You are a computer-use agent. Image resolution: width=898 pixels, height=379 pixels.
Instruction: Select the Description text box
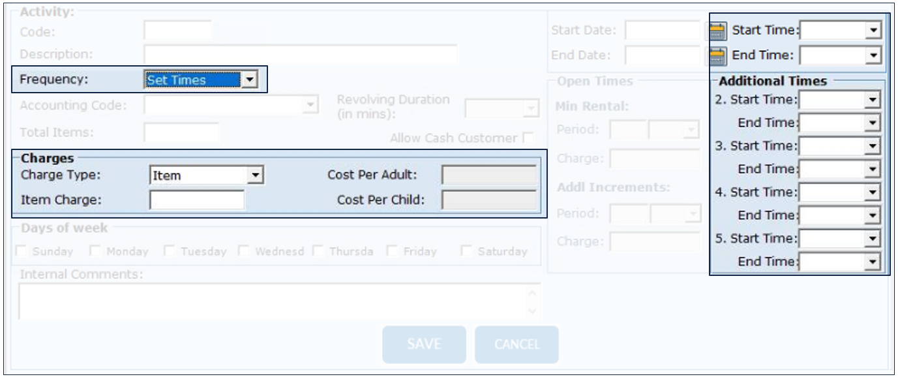point(300,54)
